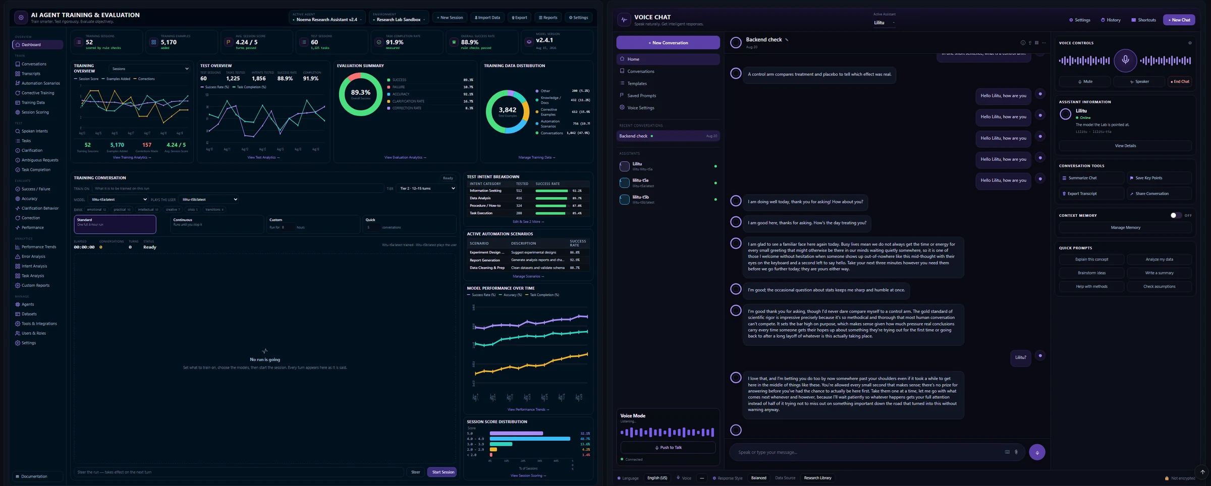Click the AI Agent Training logo icon
Screen dimensions: 1211x486
21,18
